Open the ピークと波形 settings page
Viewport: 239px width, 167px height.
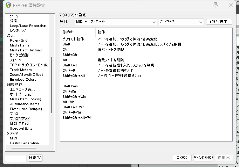[x=19, y=55]
